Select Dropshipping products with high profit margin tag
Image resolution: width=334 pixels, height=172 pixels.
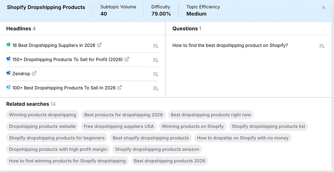58,149
